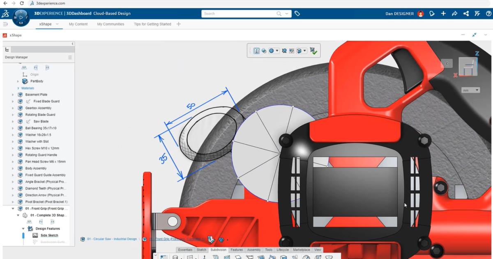
Task: Select Saw Blade tree item
Action: click(x=41, y=122)
